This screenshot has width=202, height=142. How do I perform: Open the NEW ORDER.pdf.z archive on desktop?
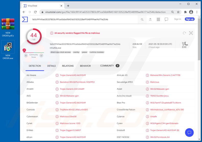click(8, 28)
